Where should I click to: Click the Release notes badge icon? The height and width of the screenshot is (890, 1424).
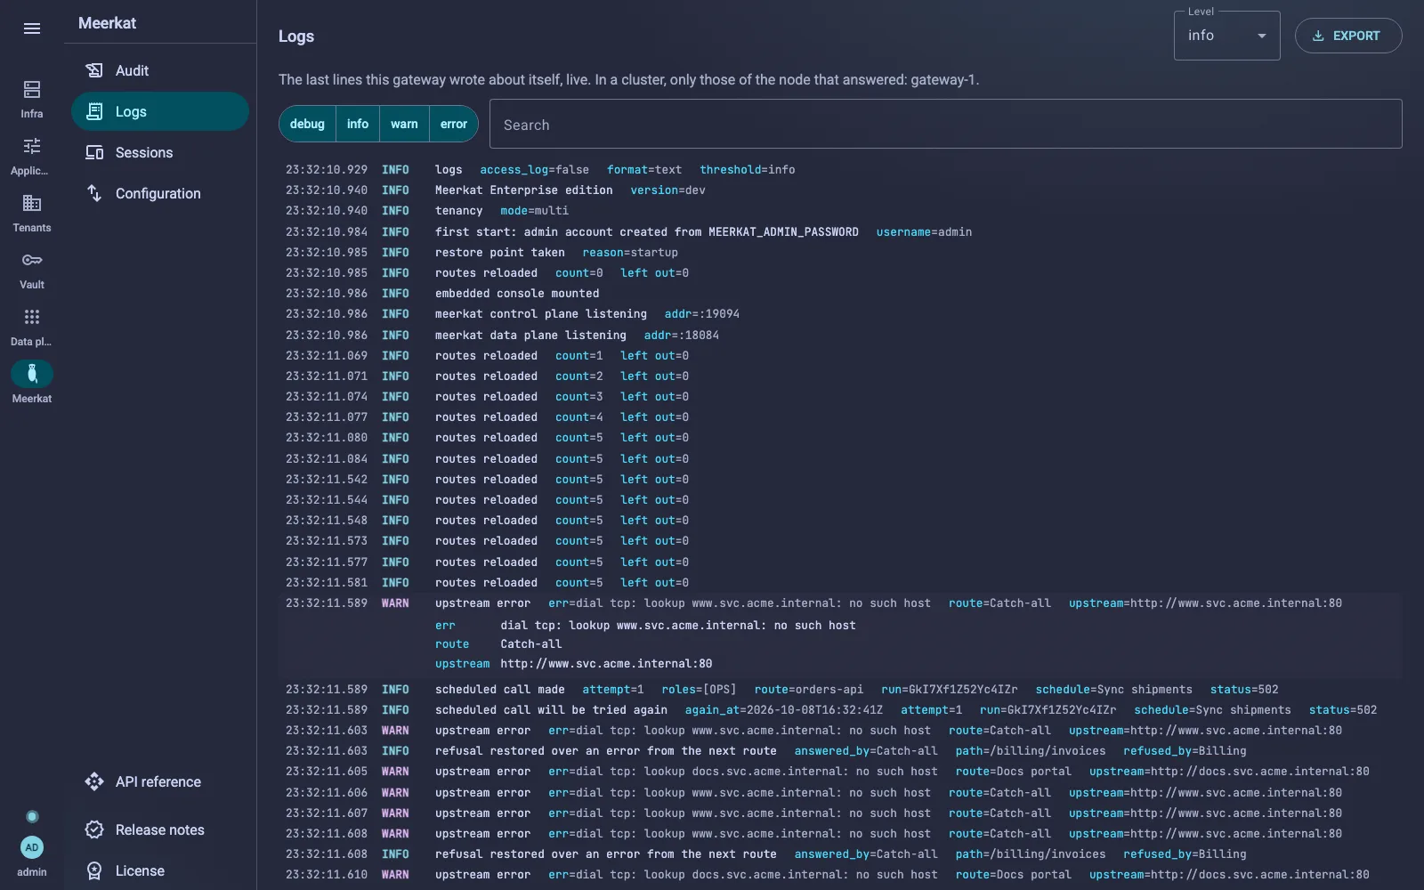click(x=94, y=829)
